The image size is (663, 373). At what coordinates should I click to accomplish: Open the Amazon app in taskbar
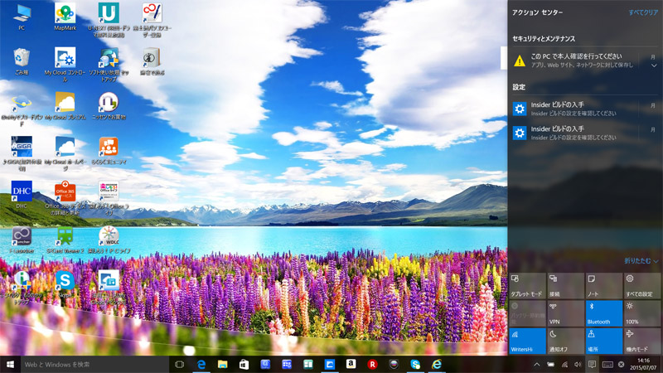click(x=351, y=364)
